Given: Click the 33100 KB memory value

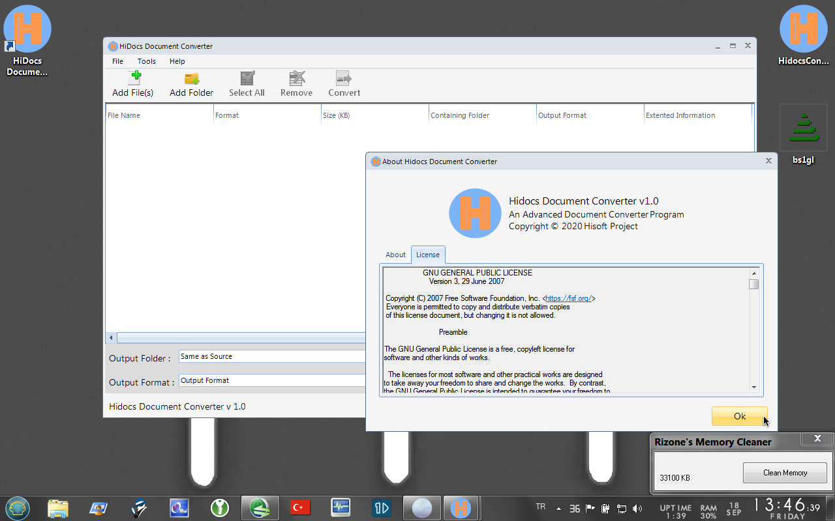Looking at the screenshot, I should pos(675,477).
